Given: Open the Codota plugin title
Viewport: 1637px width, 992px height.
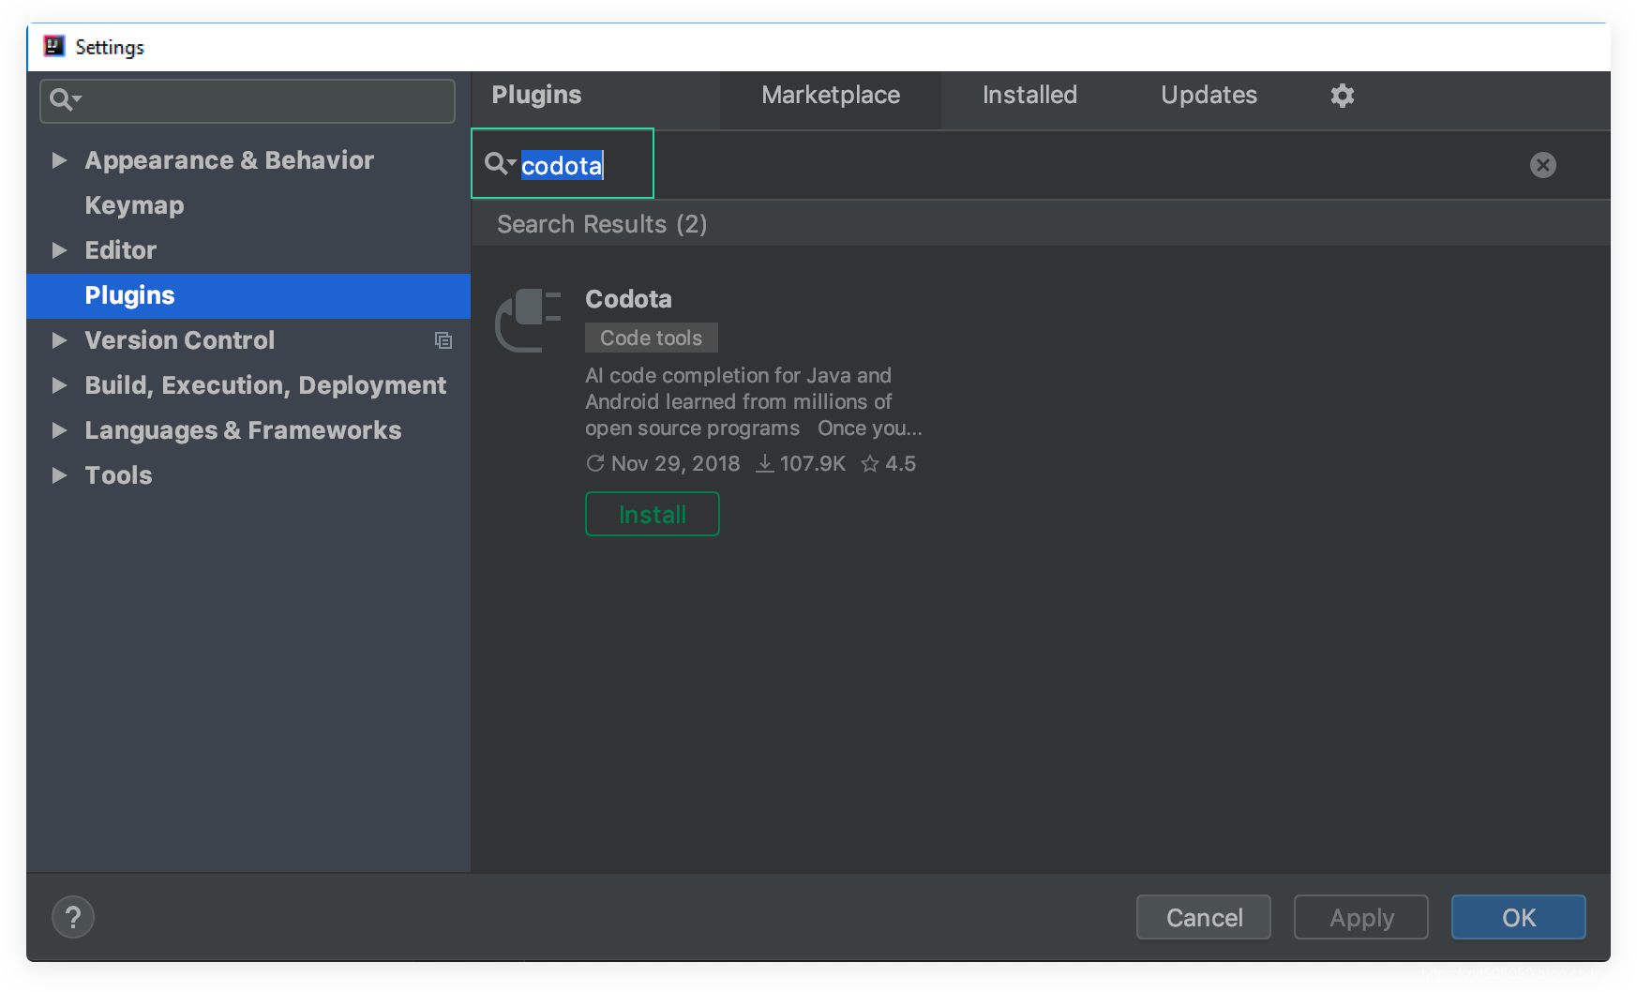Looking at the screenshot, I should [628, 299].
